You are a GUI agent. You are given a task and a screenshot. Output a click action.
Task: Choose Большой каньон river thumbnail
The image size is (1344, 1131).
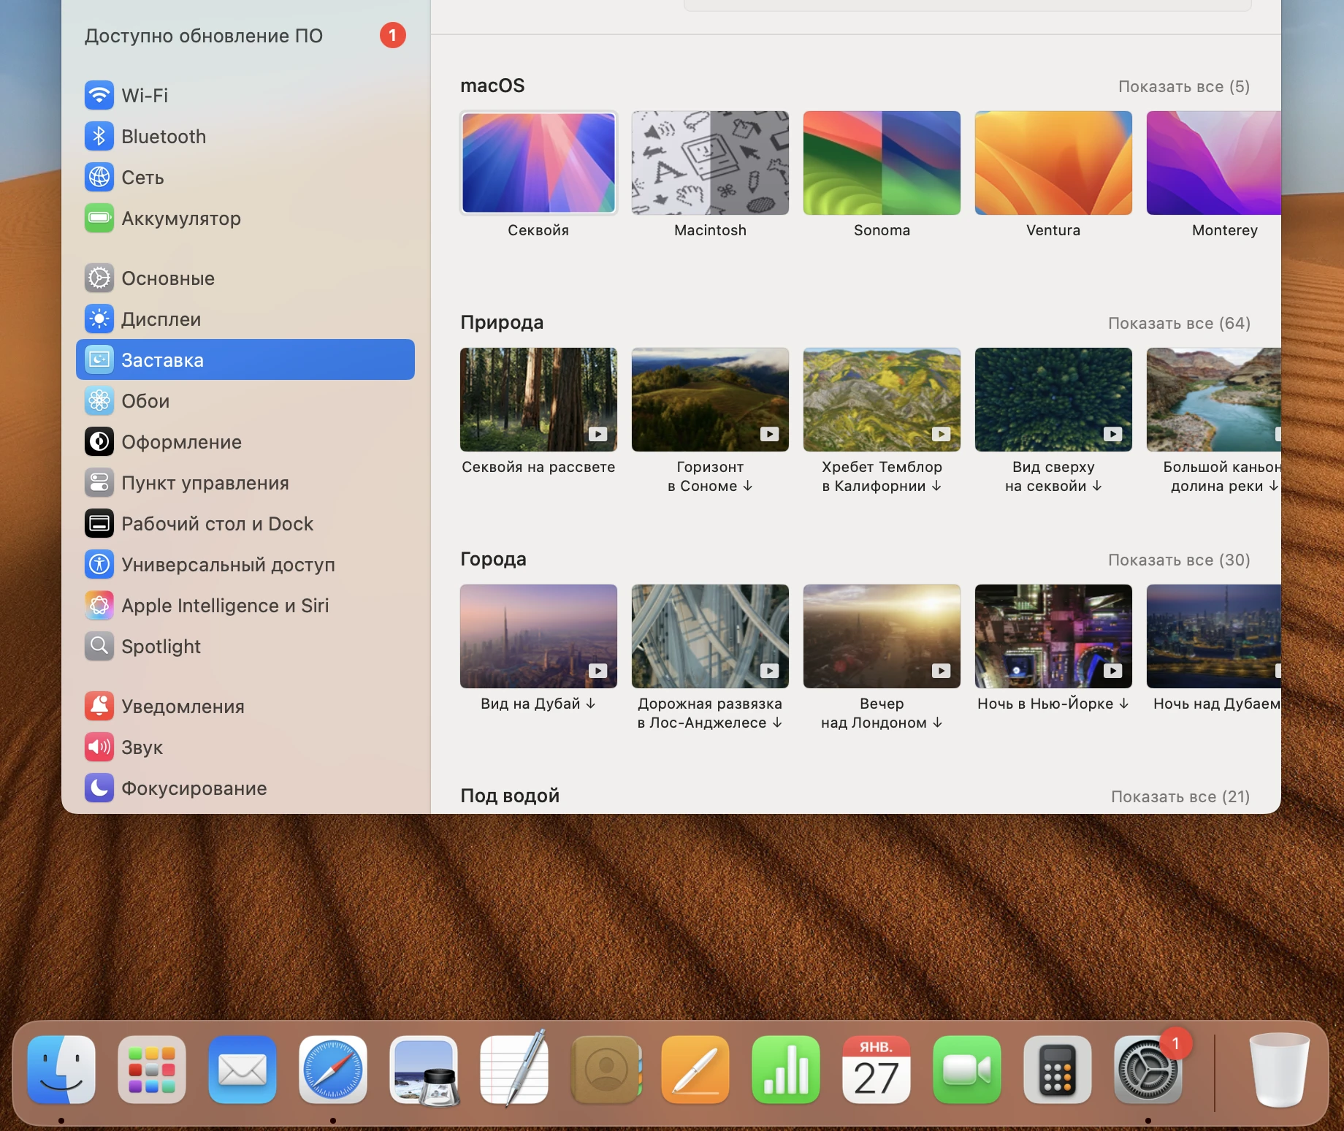coord(1214,400)
